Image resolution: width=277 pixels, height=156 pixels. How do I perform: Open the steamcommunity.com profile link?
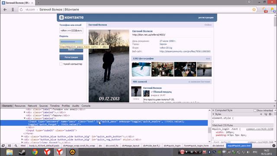coord(185,52)
